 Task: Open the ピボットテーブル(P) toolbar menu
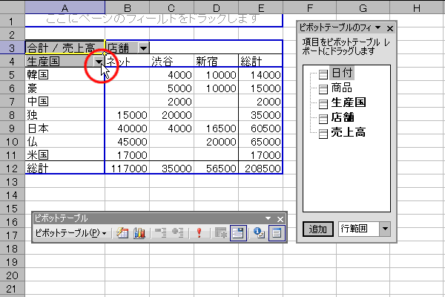pyautogui.click(x=70, y=233)
